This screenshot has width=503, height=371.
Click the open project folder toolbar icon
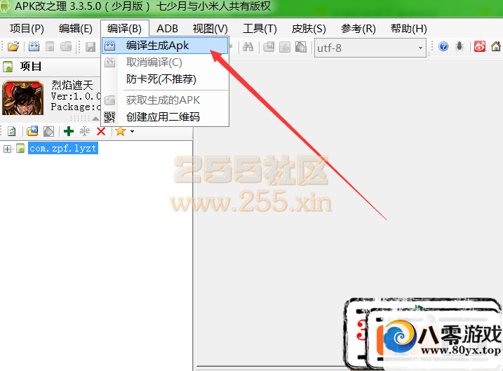pos(13,47)
